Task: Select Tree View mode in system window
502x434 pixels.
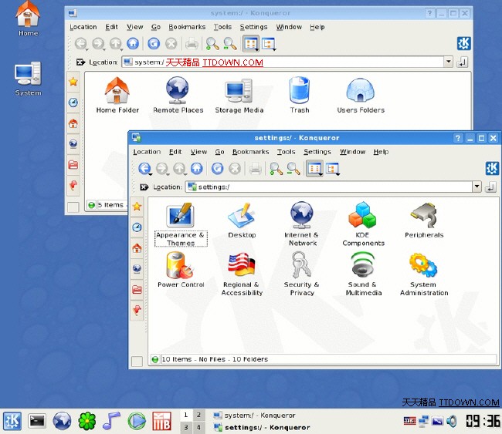Action: 269,43
